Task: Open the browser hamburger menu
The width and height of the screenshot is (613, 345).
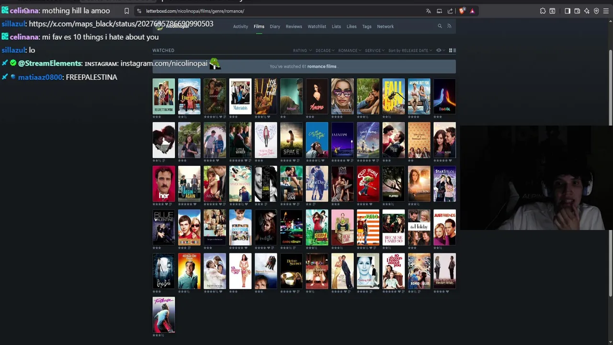Action: (x=606, y=11)
